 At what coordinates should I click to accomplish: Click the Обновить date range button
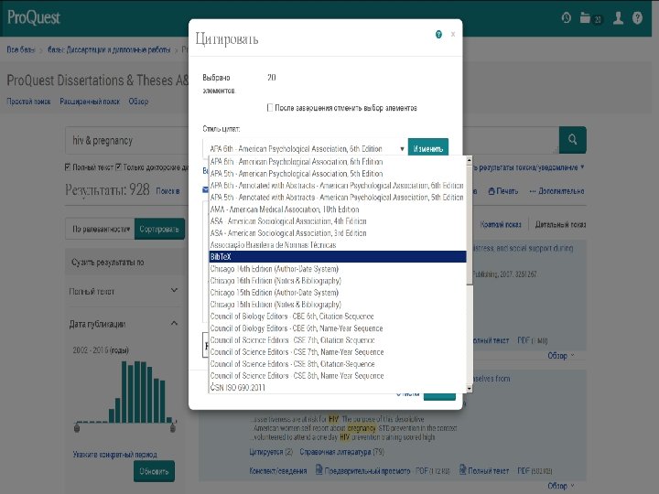tap(154, 471)
